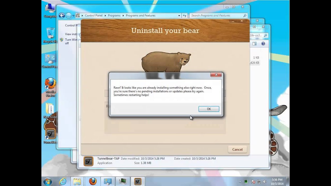Viewport: 331px width, 186px height.
Task: Select the Recycle Bin desktop icon
Action: click(50, 35)
